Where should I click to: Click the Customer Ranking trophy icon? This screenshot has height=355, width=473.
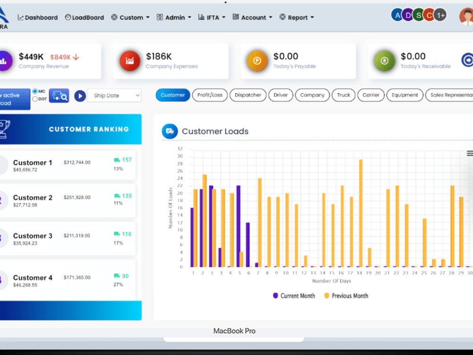tap(5, 129)
